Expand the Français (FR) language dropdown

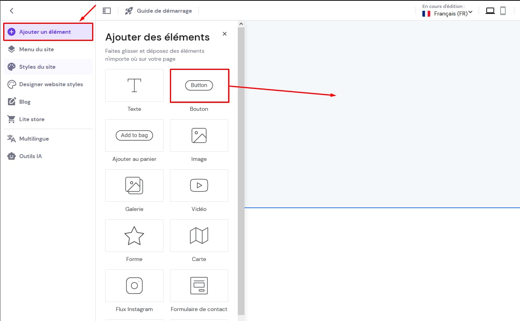(447, 13)
